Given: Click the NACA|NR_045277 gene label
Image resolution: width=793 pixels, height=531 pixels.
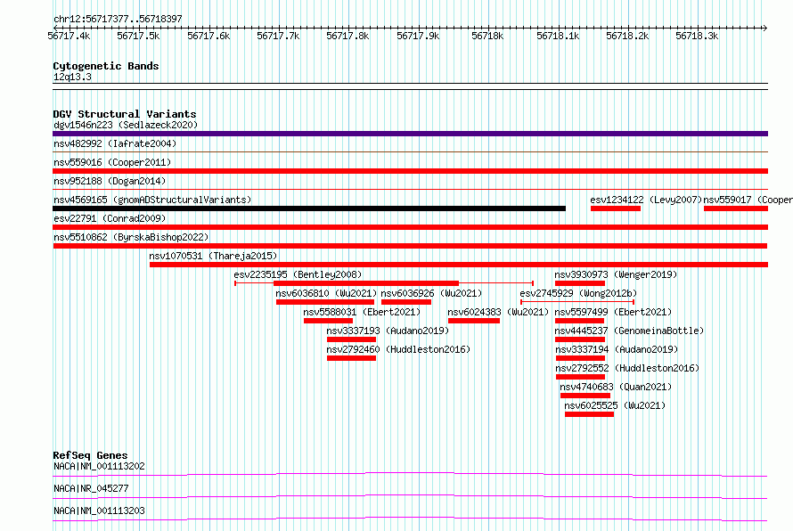Looking at the screenshot, I should point(91,488).
